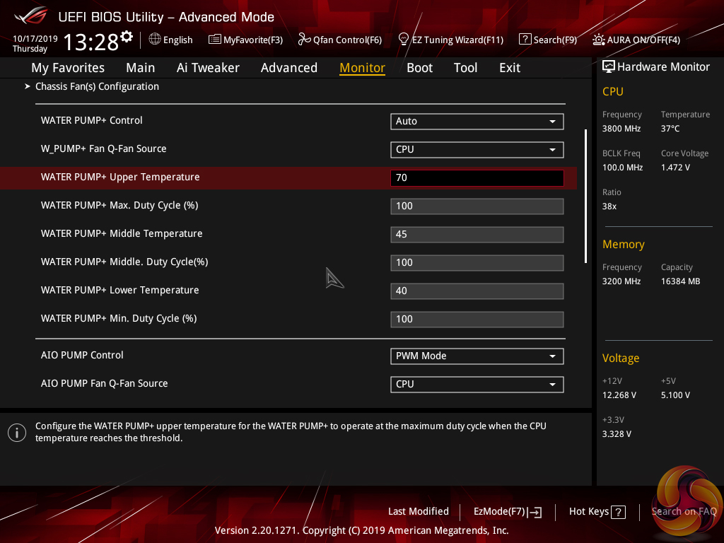Select W_PUMP+ Fan Q-Fan Source label
The height and width of the screenshot is (543, 724).
pos(103,148)
